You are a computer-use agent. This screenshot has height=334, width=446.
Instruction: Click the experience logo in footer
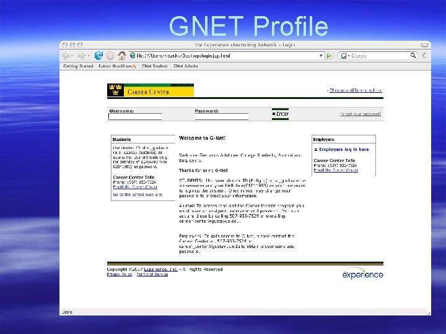coord(362,273)
